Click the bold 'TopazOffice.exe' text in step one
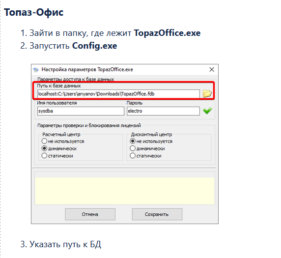Screen dimensions: 281x258 click(x=167, y=33)
